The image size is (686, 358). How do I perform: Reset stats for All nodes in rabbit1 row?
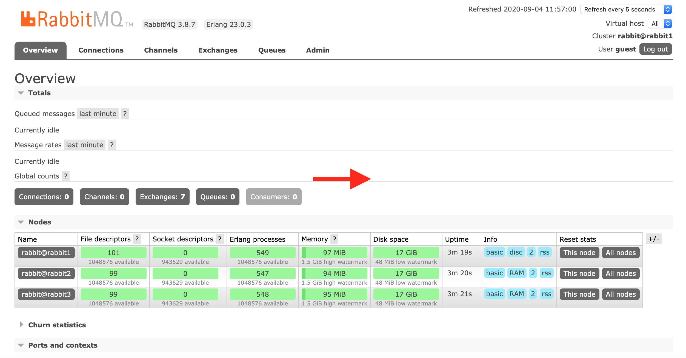click(x=621, y=253)
